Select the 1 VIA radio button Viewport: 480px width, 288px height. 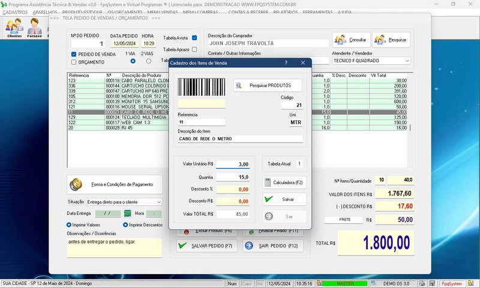(133, 61)
